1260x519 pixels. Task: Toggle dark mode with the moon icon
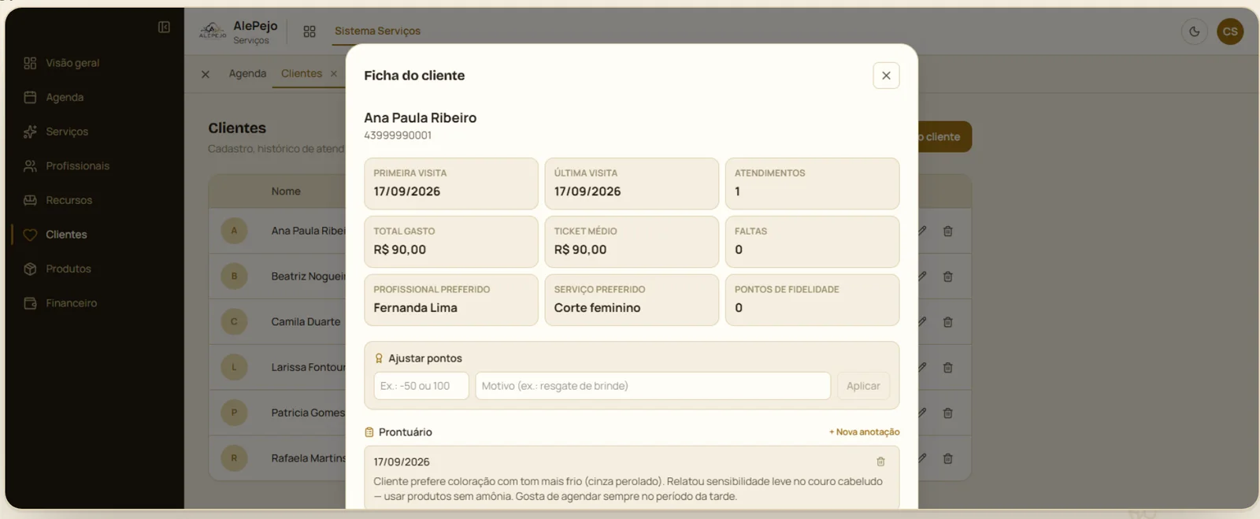coord(1195,32)
